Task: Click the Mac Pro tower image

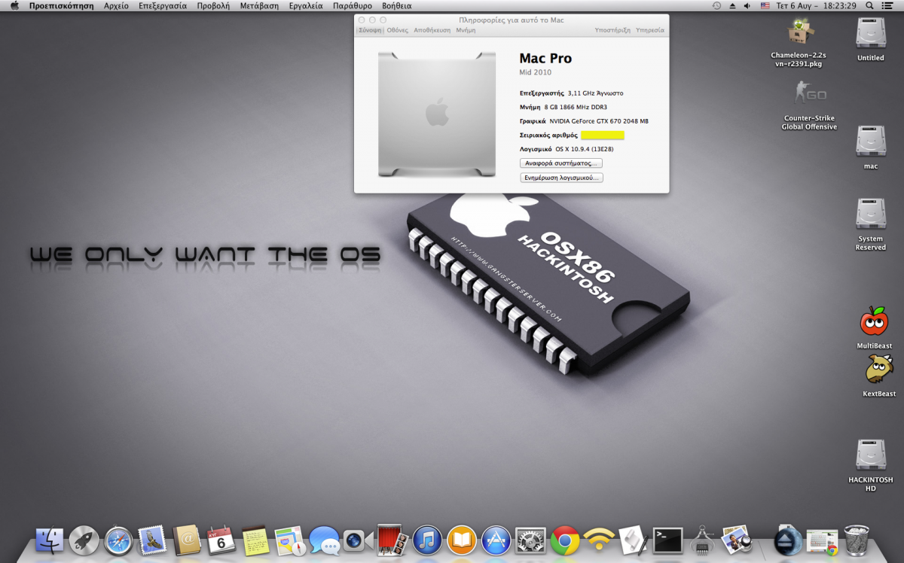Action: click(x=437, y=114)
